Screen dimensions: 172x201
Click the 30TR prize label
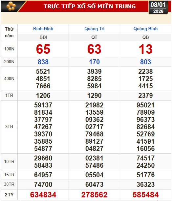(x=9, y=184)
